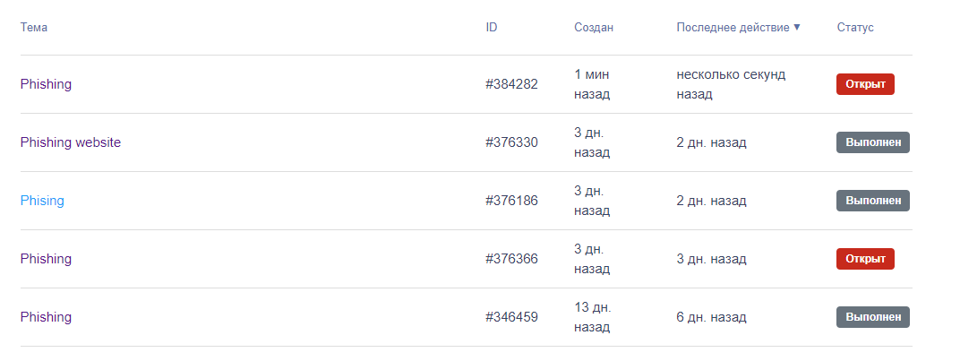
Task: Click the Последнее действие column header text
Action: (x=733, y=28)
